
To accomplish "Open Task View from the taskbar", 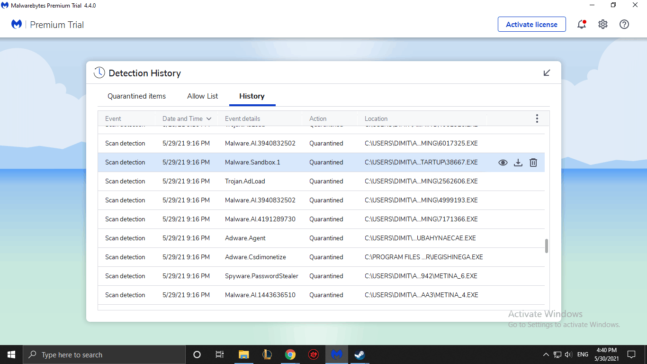I will [x=220, y=355].
